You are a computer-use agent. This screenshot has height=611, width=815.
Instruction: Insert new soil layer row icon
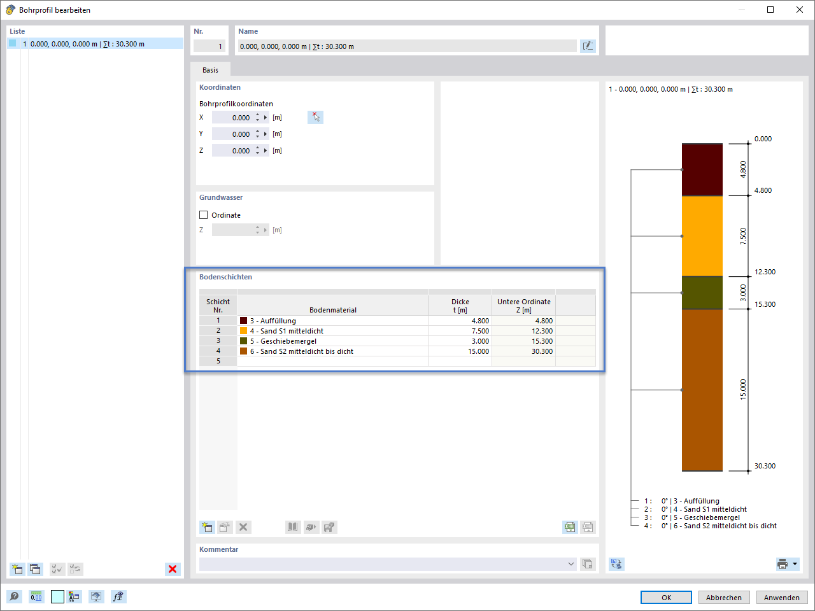[207, 527]
